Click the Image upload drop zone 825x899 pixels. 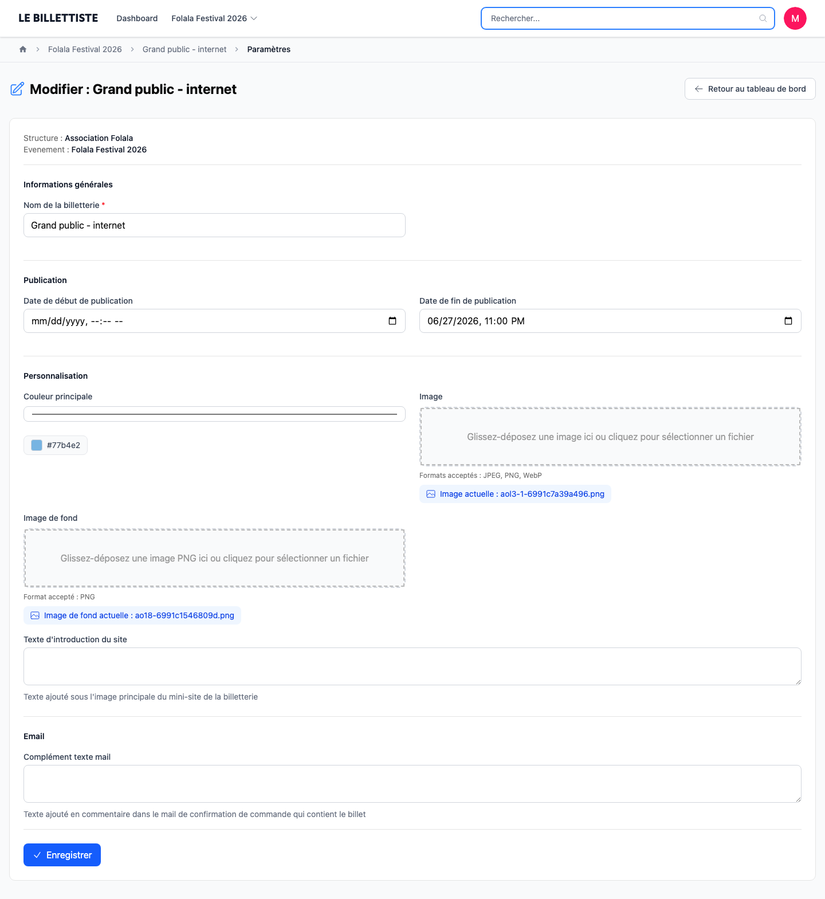point(610,437)
